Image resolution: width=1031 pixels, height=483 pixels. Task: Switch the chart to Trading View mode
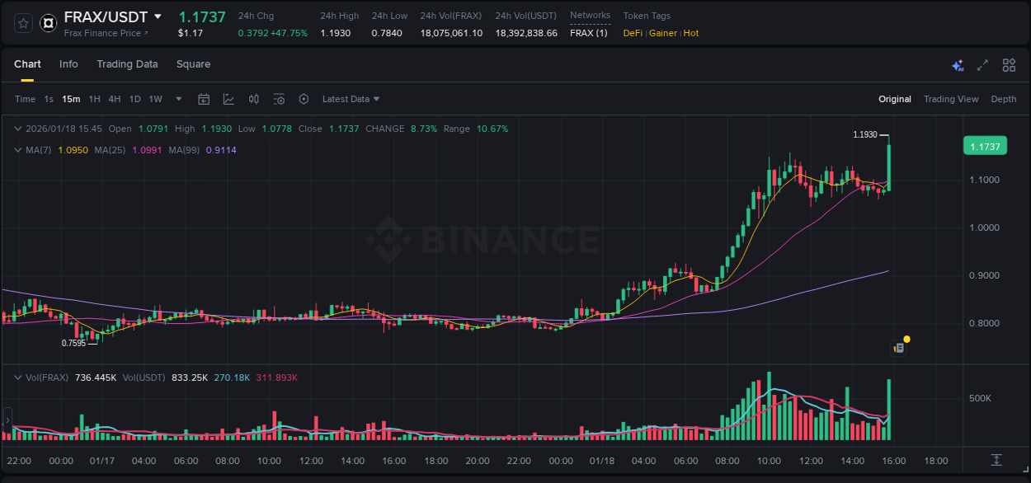951,99
